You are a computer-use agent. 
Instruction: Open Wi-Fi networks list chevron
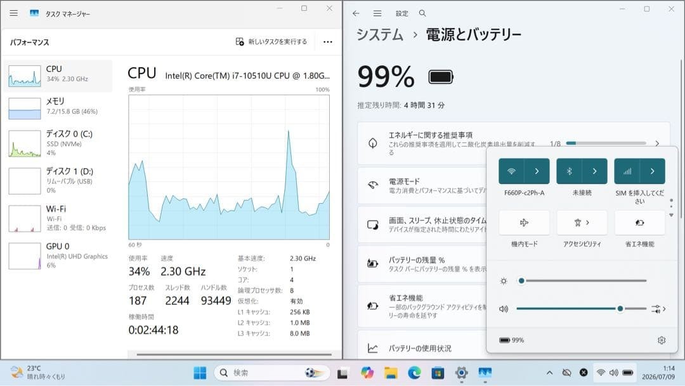coord(537,171)
